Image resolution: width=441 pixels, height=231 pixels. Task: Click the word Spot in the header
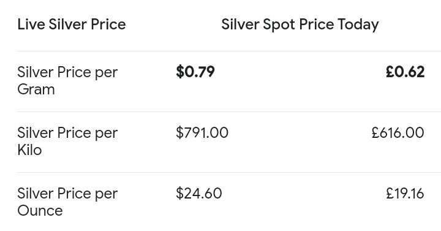click(x=279, y=25)
